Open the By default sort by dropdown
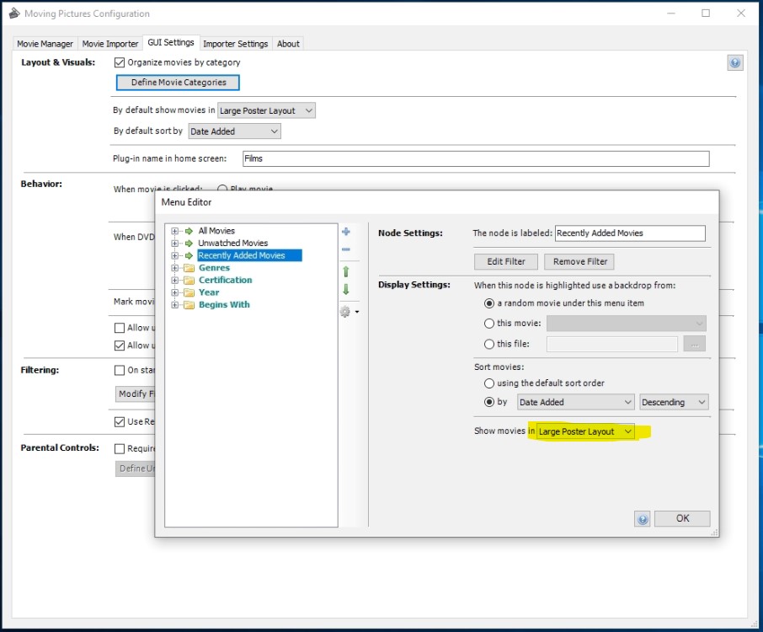The height and width of the screenshot is (632, 763). [x=234, y=131]
